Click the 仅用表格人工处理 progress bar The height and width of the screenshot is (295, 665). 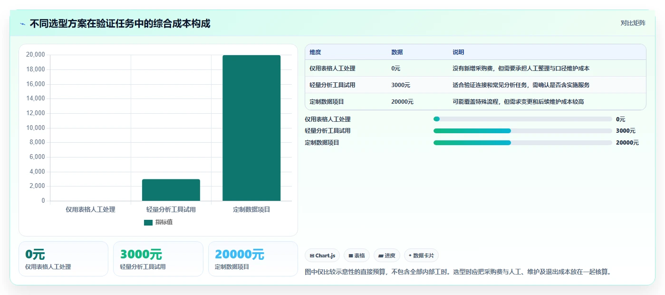coord(523,119)
